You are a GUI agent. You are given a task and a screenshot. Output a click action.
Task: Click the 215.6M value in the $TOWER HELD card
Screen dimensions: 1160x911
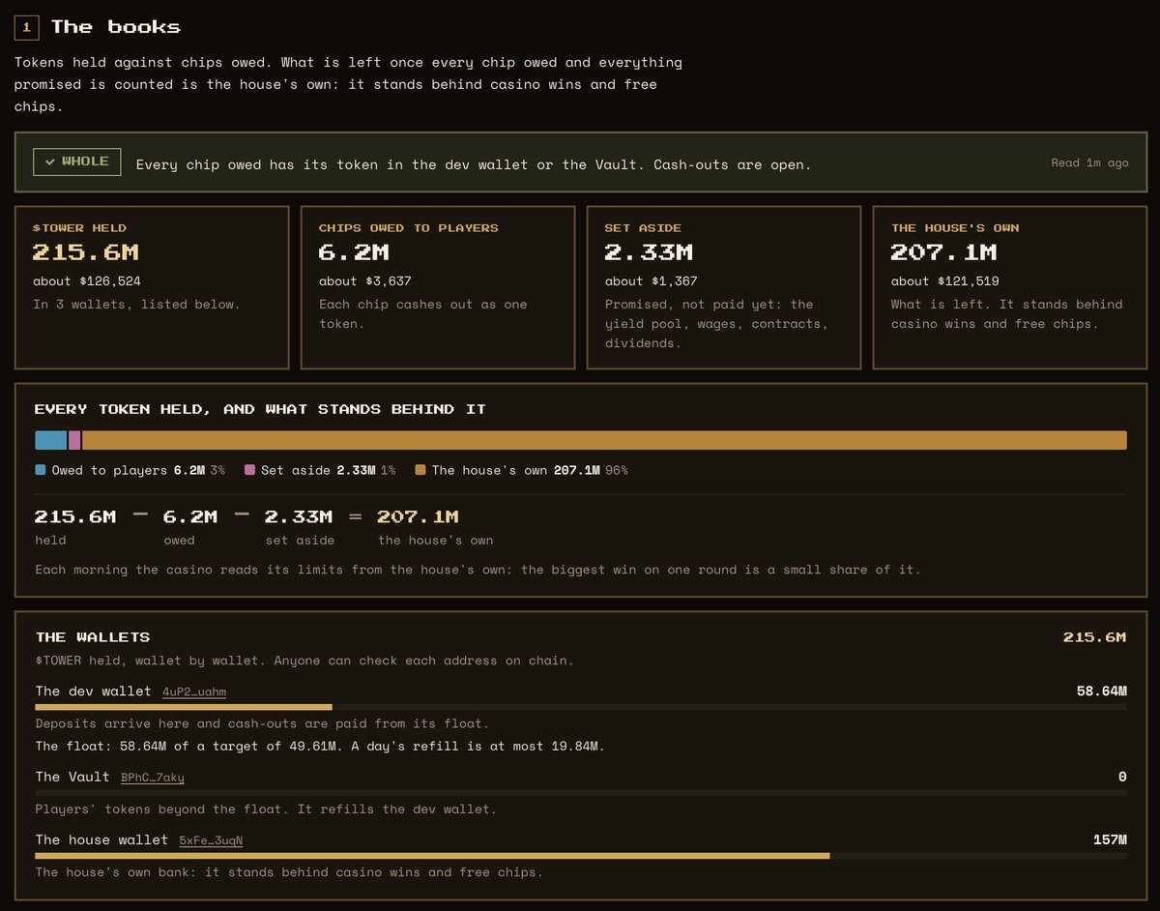85,252
